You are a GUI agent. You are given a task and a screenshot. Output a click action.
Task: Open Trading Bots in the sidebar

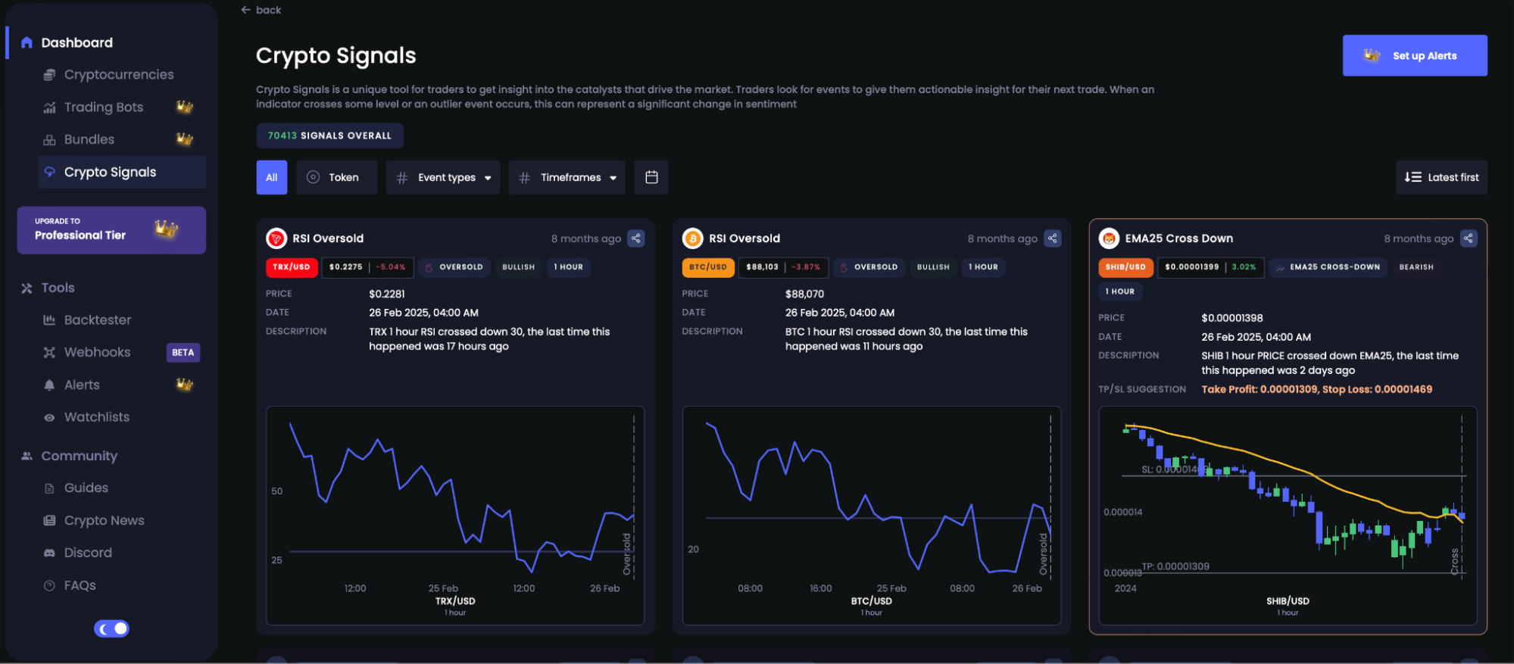tap(104, 108)
